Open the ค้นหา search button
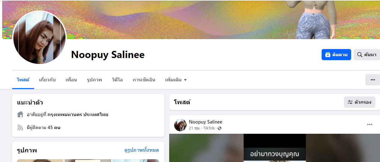380x162 pixels. [367, 55]
